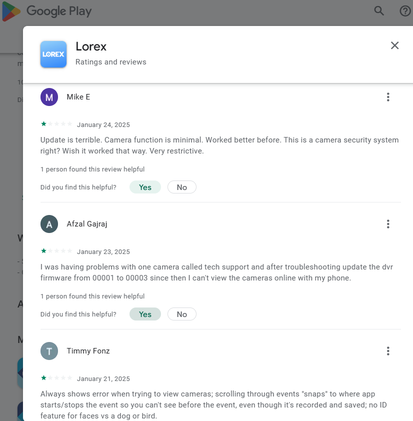
Task: Click the 'I was having problems' review text
Action: [x=216, y=272]
